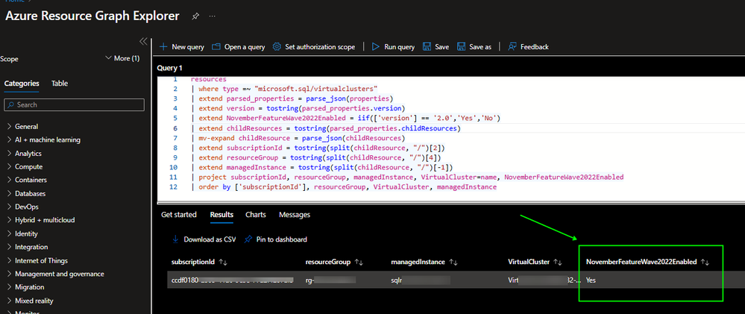Image resolution: width=745 pixels, height=314 pixels.
Task: Sort by managedInstance column arrows
Action: coord(453,263)
